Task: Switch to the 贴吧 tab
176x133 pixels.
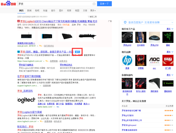Action: pyautogui.click(x=37, y=11)
